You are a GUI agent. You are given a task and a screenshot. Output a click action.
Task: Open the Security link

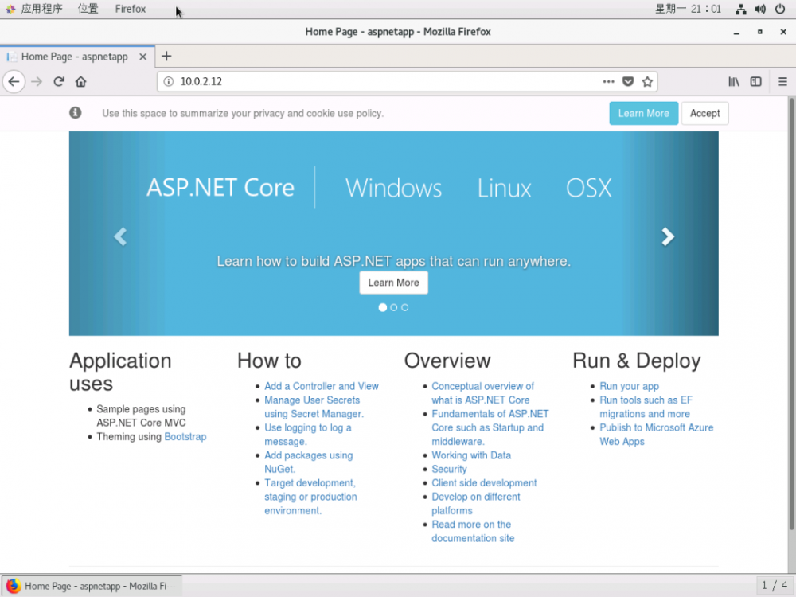click(449, 469)
